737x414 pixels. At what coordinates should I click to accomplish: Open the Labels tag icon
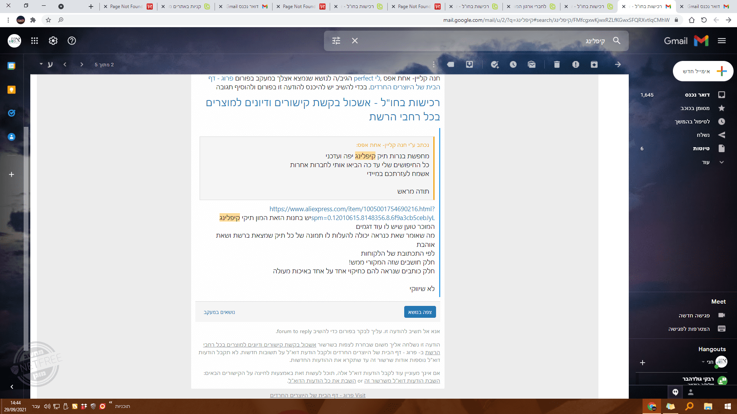click(451, 64)
